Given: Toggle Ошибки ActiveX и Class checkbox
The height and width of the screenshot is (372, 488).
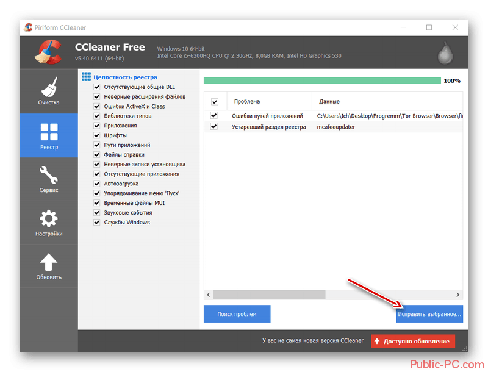Looking at the screenshot, I should tap(97, 106).
